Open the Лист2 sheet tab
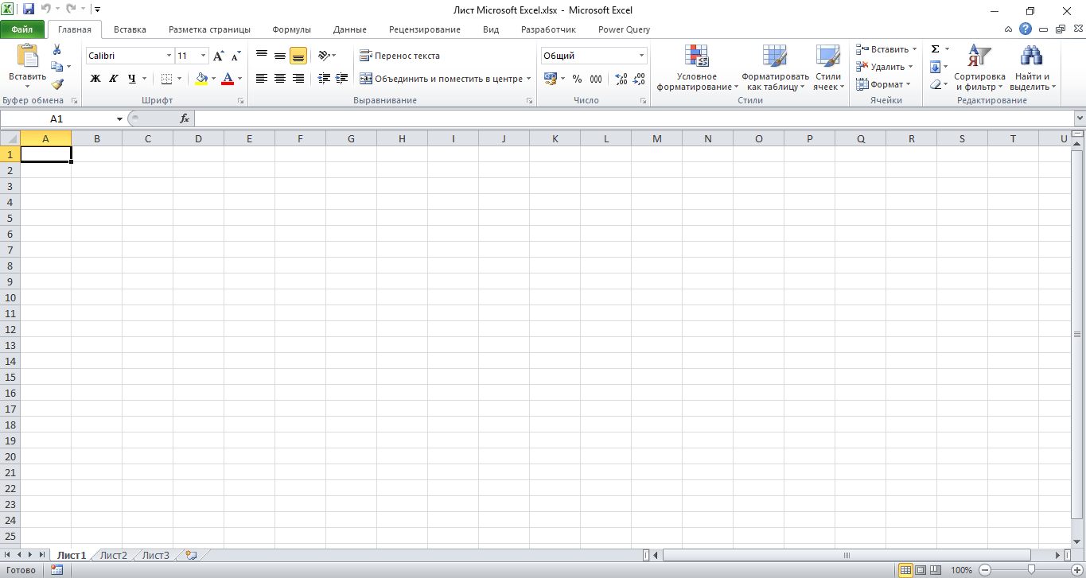Viewport: 1086px width, 578px height. (114, 555)
